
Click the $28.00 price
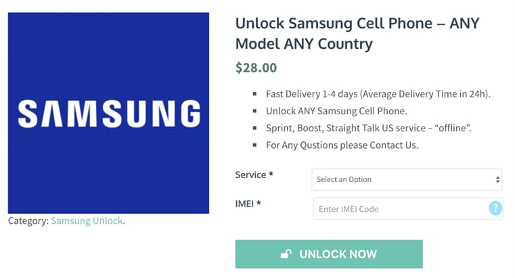pyautogui.click(x=256, y=68)
